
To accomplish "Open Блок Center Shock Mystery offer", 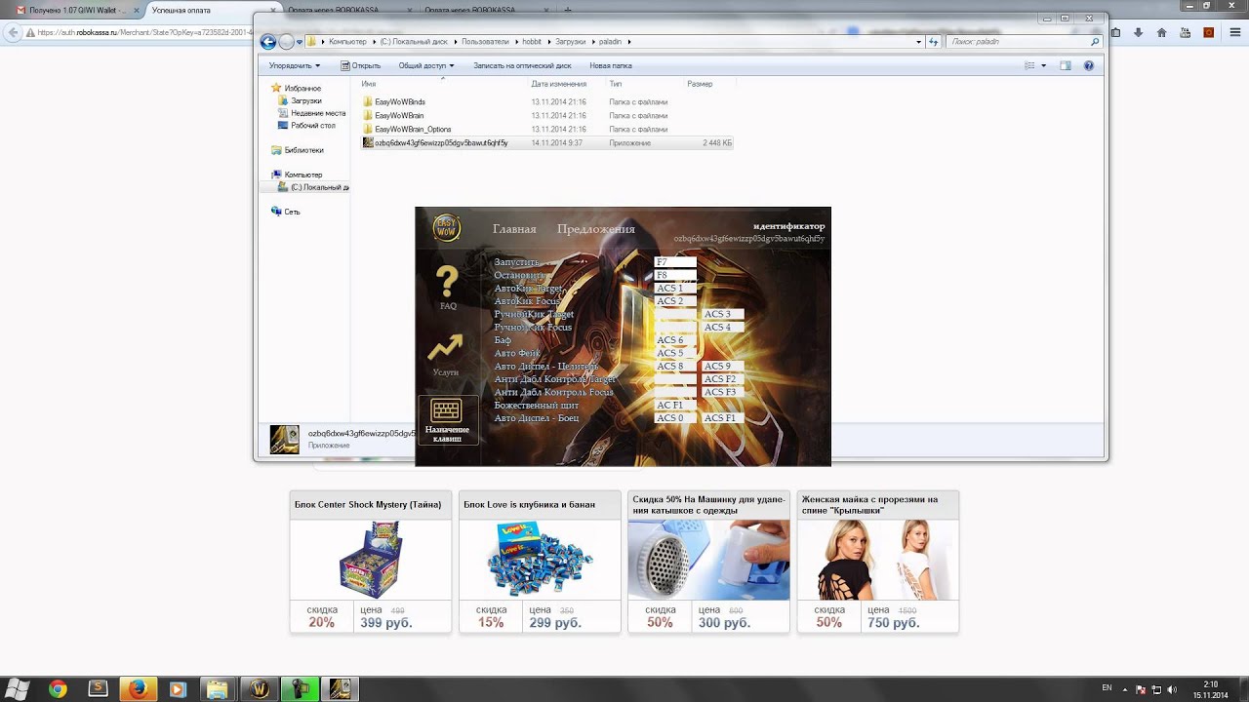I will point(371,562).
